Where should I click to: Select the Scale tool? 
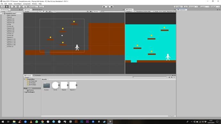click(14, 7)
